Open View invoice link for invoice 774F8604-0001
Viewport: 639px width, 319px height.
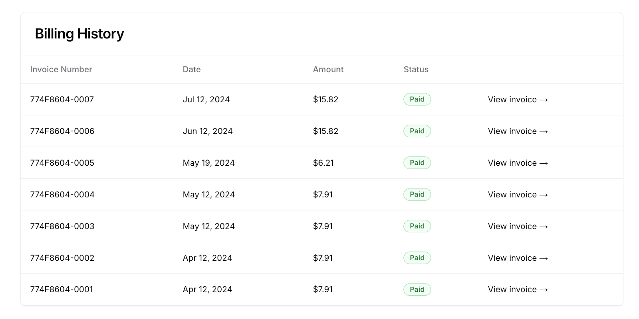point(518,289)
